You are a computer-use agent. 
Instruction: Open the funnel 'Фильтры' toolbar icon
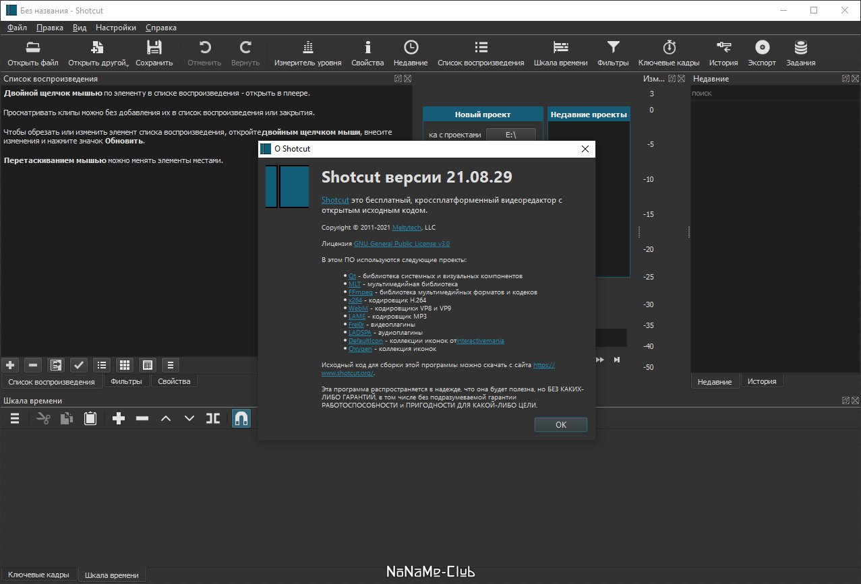coord(613,54)
